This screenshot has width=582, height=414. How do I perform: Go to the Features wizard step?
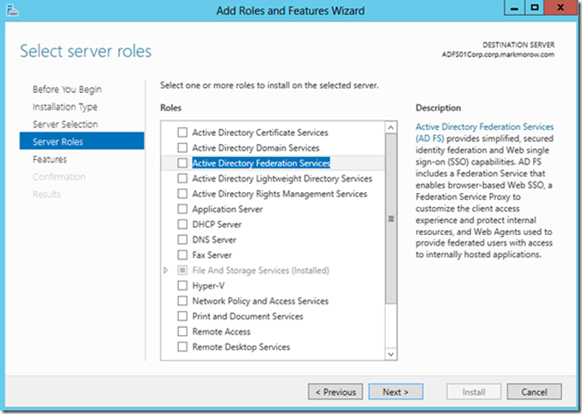[x=50, y=160]
